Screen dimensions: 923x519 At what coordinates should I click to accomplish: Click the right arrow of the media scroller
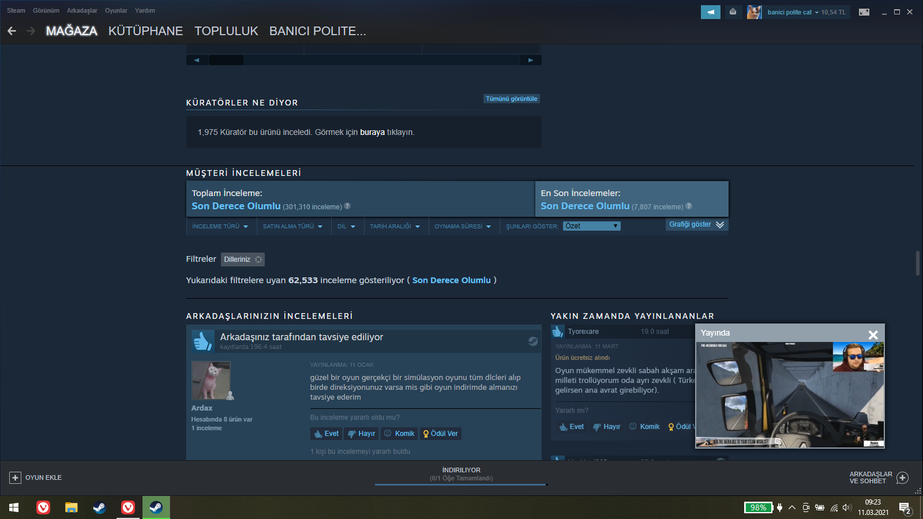(531, 60)
